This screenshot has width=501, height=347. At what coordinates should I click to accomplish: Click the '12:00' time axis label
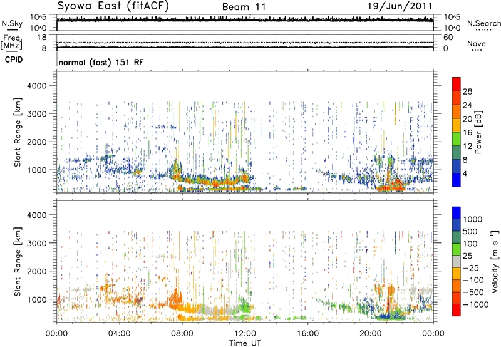[x=245, y=334]
